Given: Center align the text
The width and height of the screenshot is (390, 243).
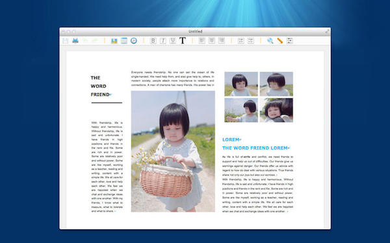Looking at the screenshot, I should click(x=212, y=41).
